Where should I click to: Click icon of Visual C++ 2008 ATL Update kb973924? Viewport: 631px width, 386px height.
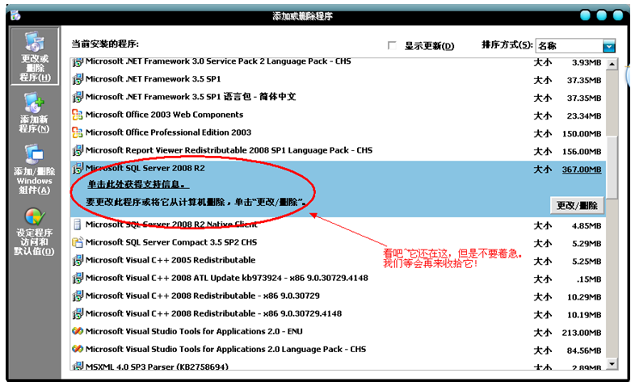(x=78, y=278)
